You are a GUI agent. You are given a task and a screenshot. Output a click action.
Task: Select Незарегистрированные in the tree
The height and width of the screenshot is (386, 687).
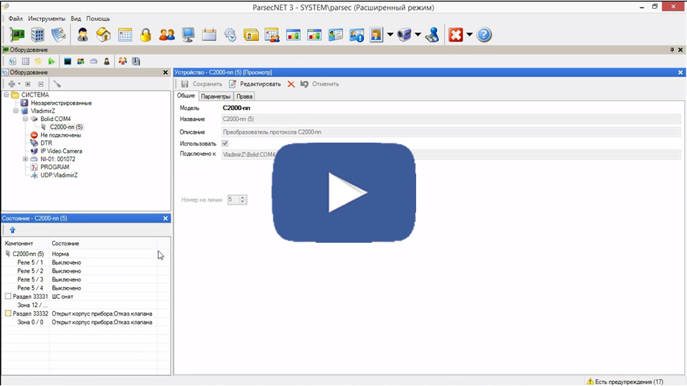pos(62,103)
